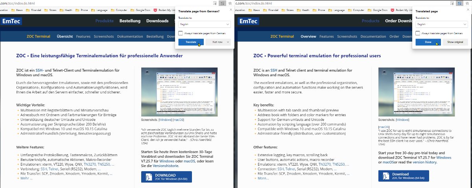Viewport: 472px width, 188px height.
Task: Tick 'Always translate pages from German' in the 'Translated page' popup
Action: coord(417,33)
